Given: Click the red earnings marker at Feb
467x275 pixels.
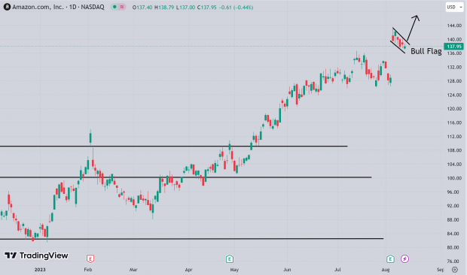Looking at the screenshot, I should pyautogui.click(x=90, y=258).
